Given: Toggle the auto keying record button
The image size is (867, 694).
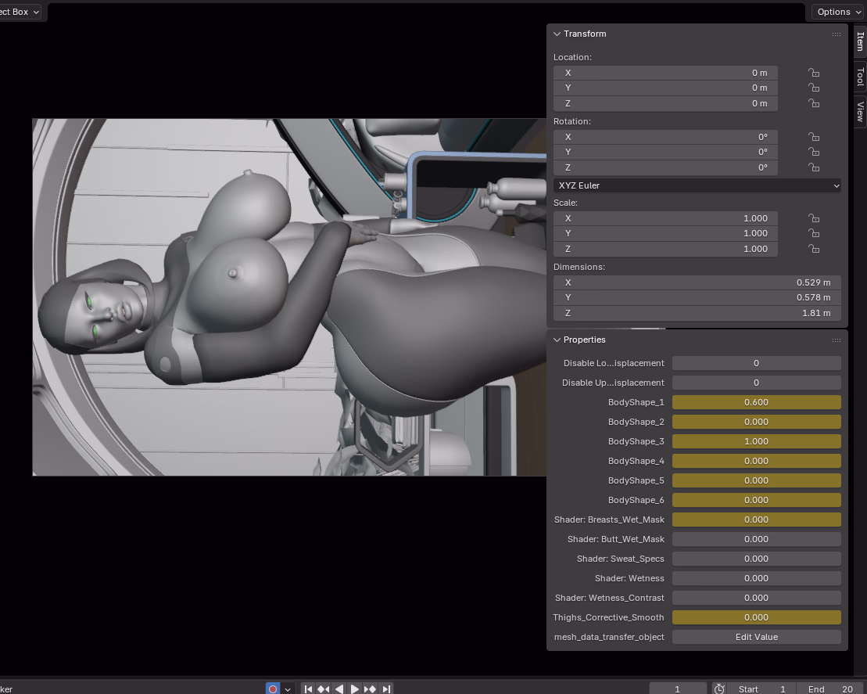Looking at the screenshot, I should [272, 689].
